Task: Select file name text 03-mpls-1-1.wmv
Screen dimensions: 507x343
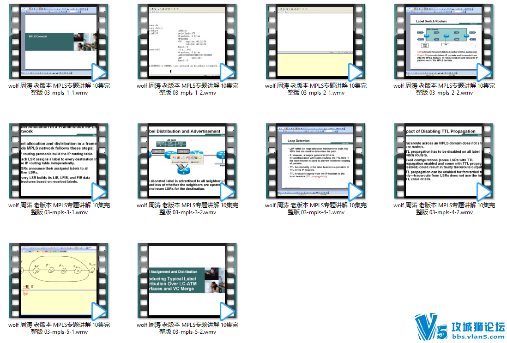Action: click(x=59, y=89)
